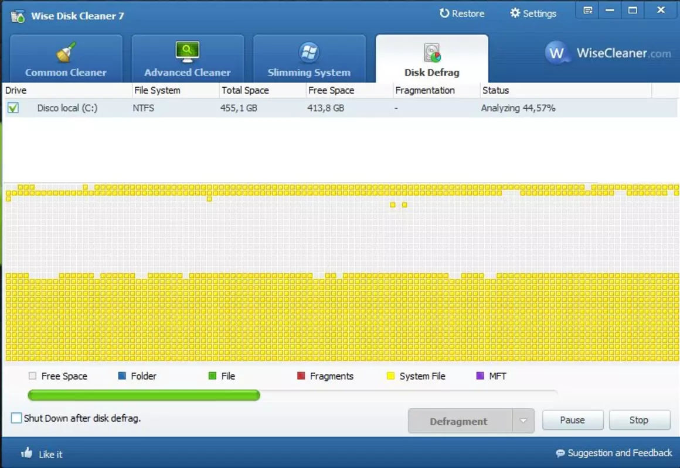
Task: Open Restore from the title bar
Action: tap(462, 13)
